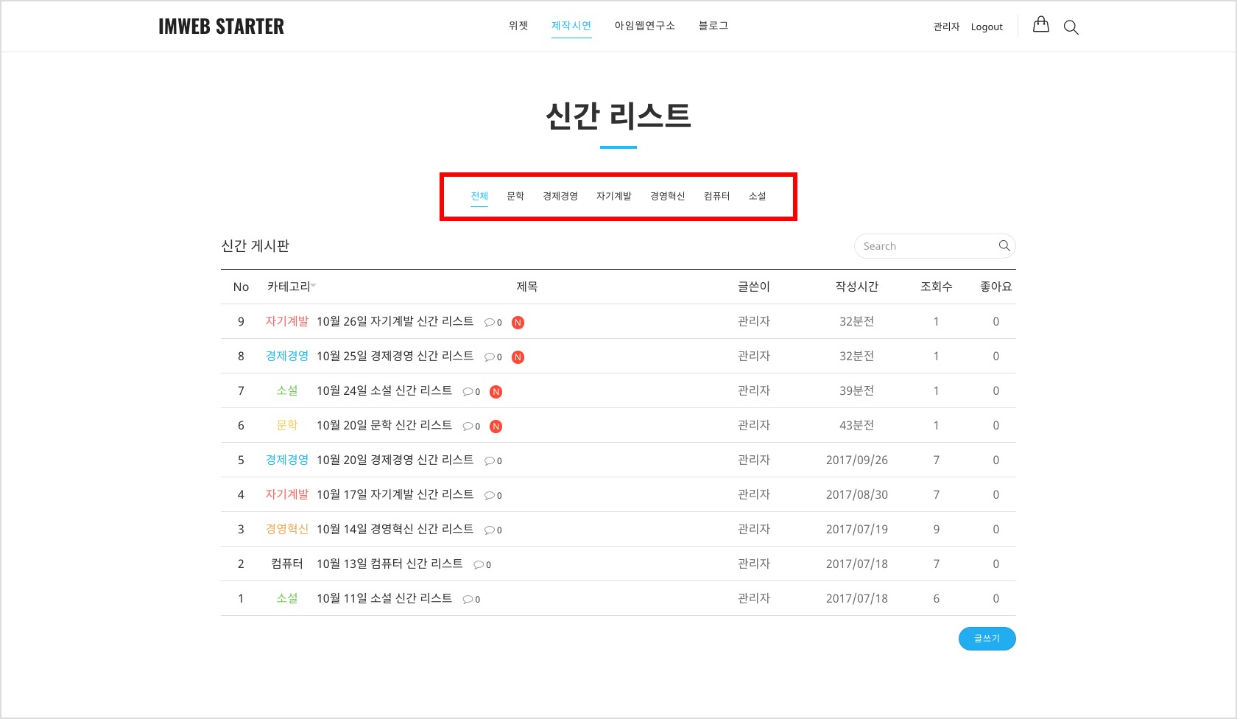Click the Logout link

tap(987, 27)
